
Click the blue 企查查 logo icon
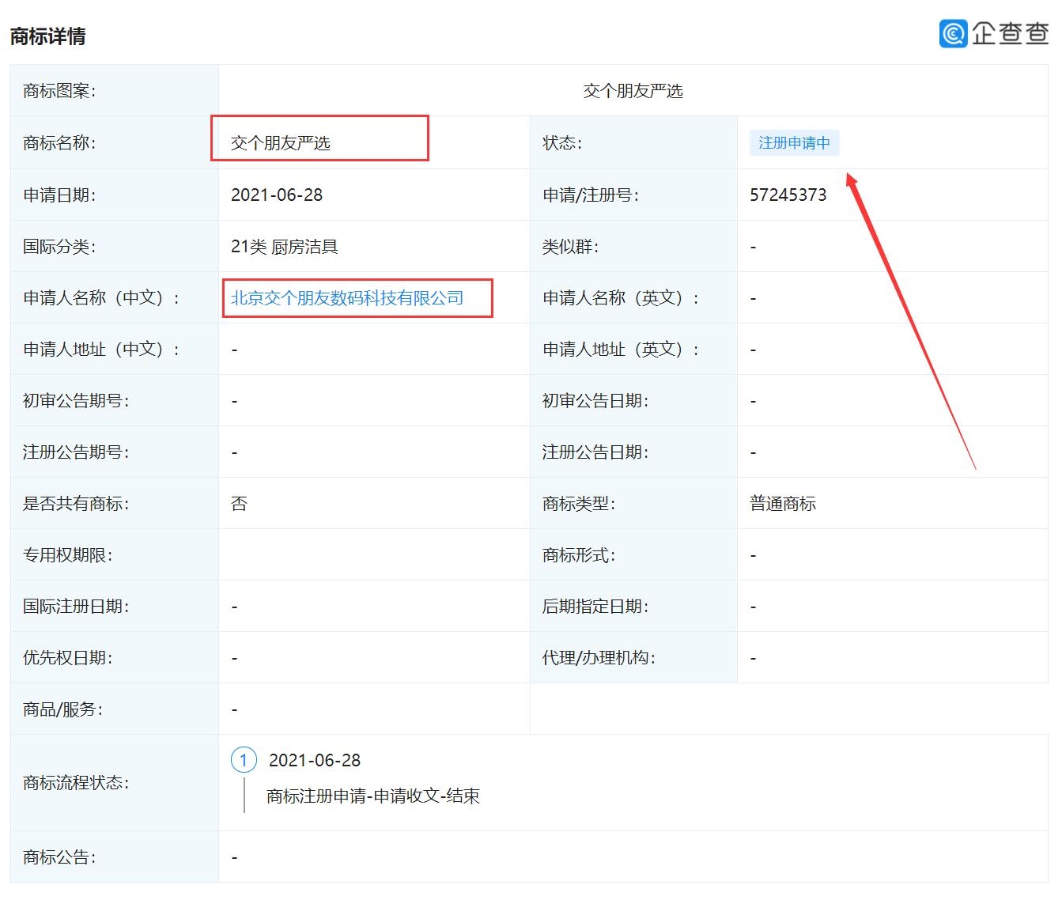pyautogui.click(x=953, y=33)
